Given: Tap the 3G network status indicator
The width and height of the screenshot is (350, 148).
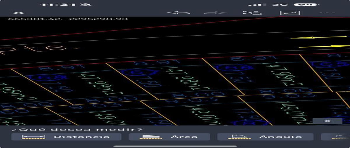Looking at the screenshot, I should 280,5.
